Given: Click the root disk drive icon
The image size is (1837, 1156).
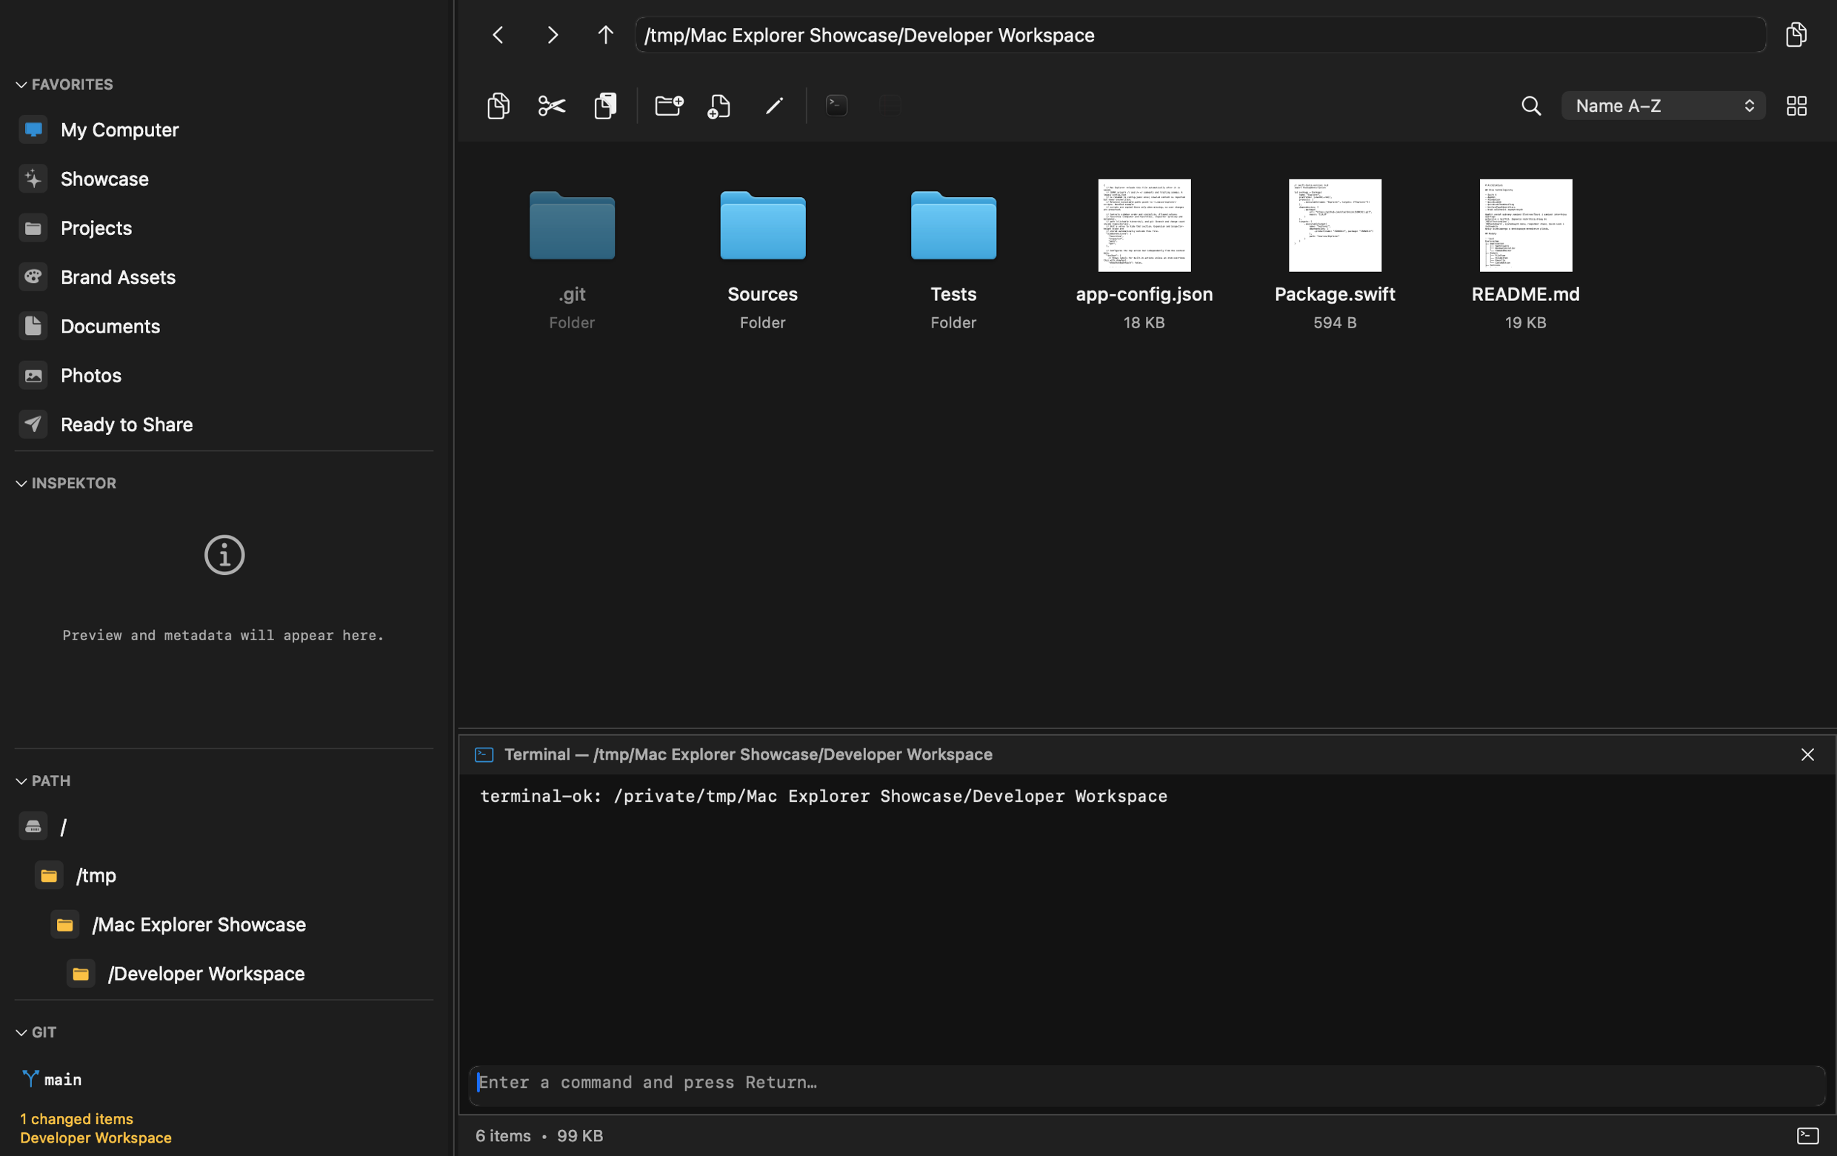Looking at the screenshot, I should pos(33,826).
